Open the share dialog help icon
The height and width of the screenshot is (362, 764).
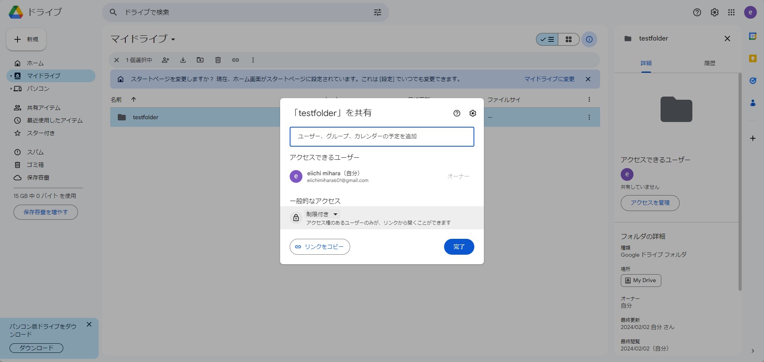pos(457,113)
